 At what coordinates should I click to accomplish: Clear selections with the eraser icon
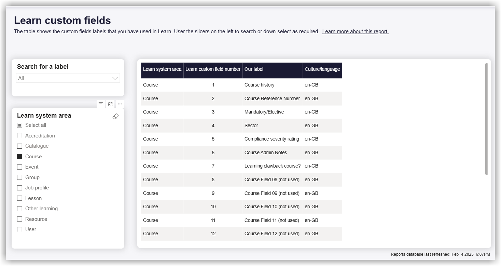pyautogui.click(x=116, y=117)
